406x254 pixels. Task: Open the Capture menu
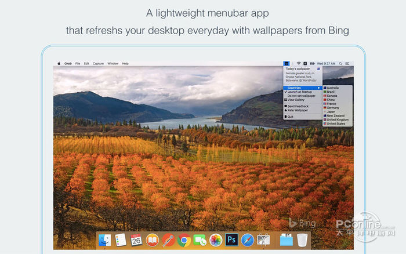pos(99,63)
